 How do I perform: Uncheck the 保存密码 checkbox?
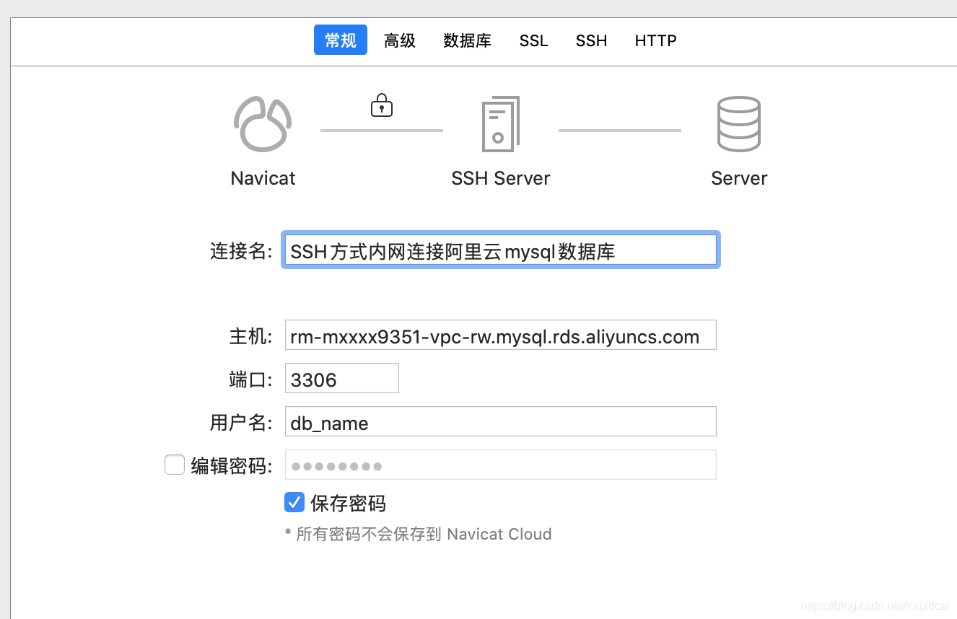(294, 502)
